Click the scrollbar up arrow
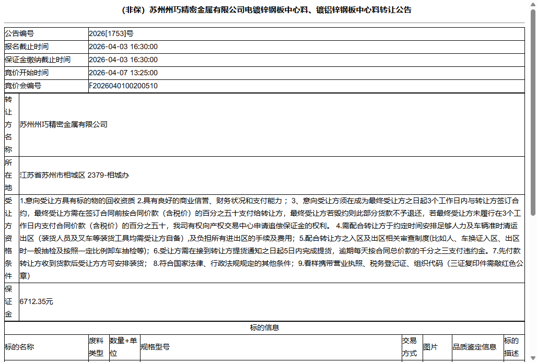Viewport: 537px width, 362px height. coord(533,4)
